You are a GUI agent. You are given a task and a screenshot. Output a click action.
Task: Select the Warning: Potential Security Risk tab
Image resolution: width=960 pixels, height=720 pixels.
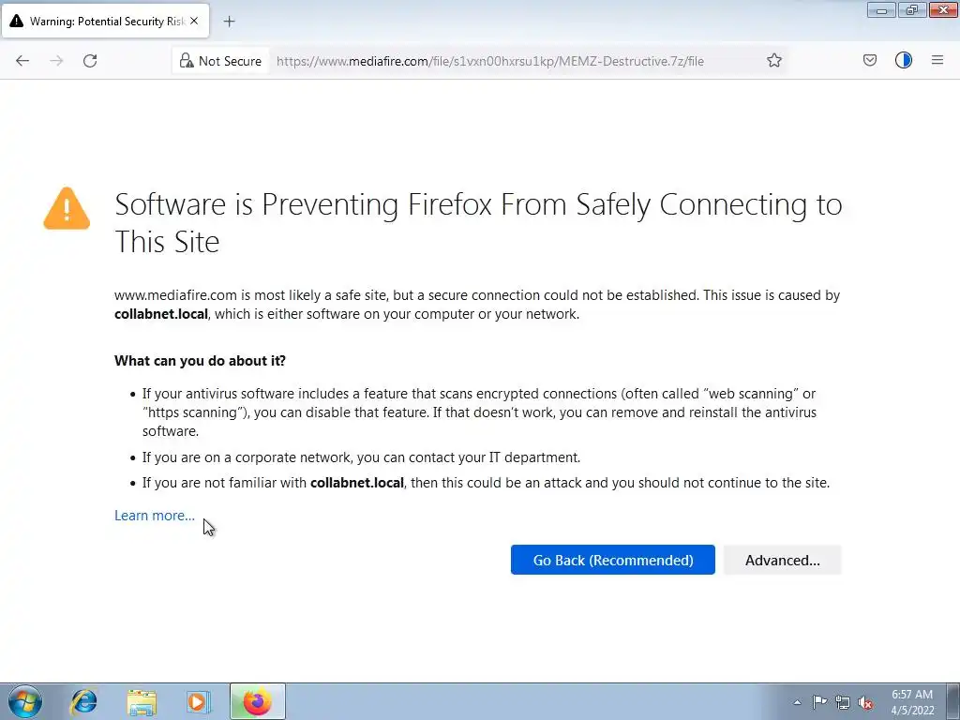pos(105,22)
